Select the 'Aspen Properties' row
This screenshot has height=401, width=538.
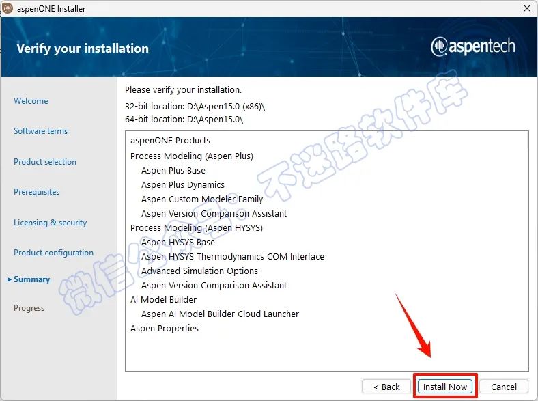[x=165, y=329]
